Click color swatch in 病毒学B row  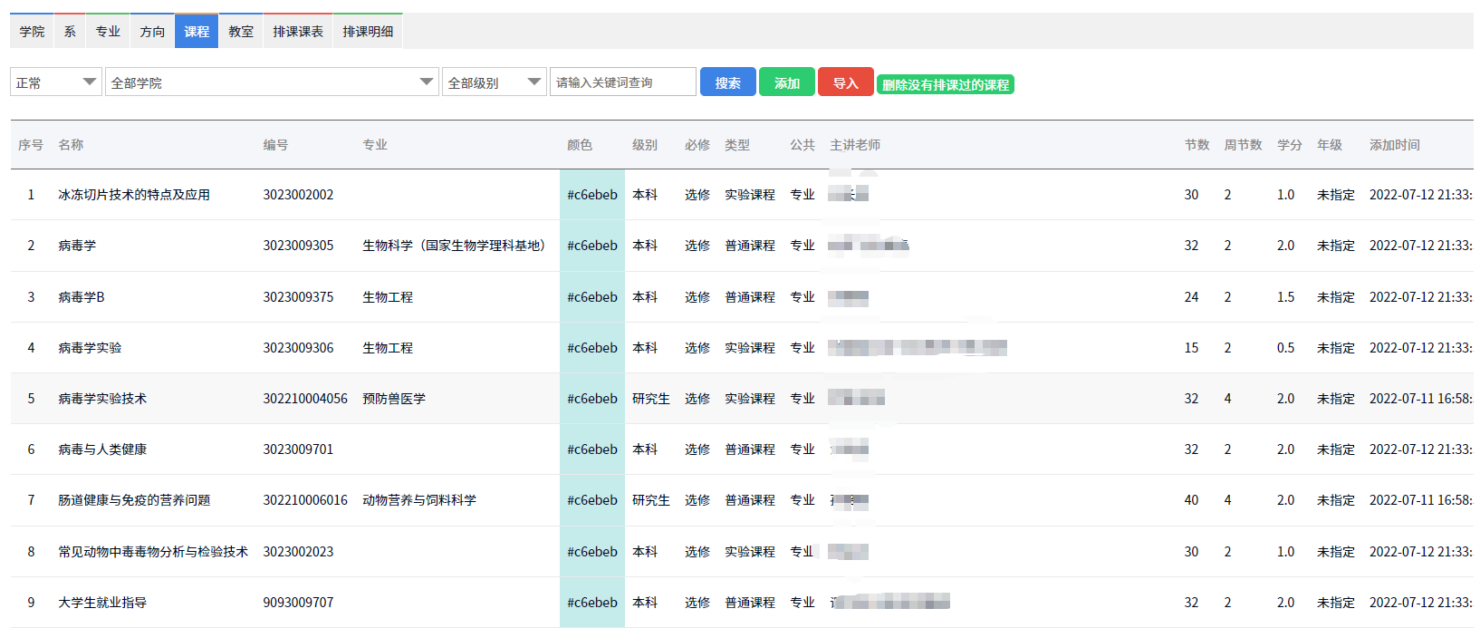(x=592, y=297)
